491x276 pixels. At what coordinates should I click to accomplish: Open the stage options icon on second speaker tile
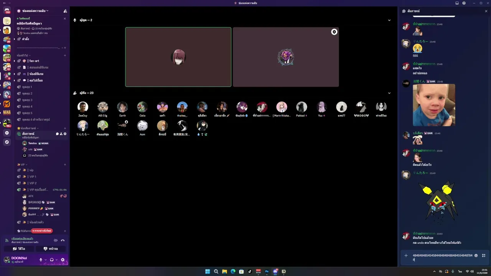[x=334, y=32]
